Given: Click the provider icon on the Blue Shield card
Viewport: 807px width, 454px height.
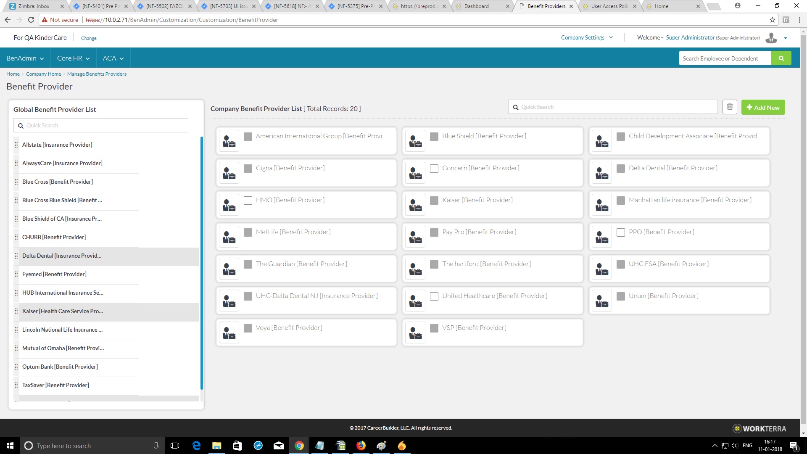Looking at the screenshot, I should [x=415, y=141].
